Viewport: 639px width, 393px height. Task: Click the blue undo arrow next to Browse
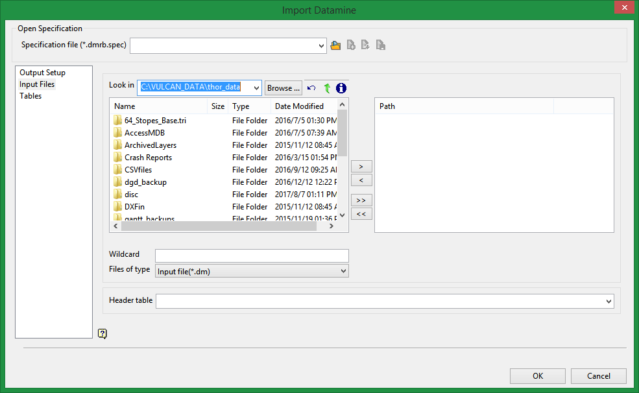coord(311,88)
